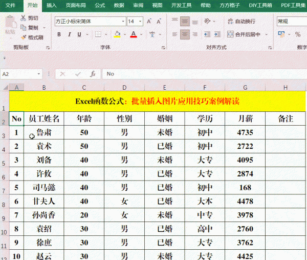Click the formula bar Cancel X icon

62,74
